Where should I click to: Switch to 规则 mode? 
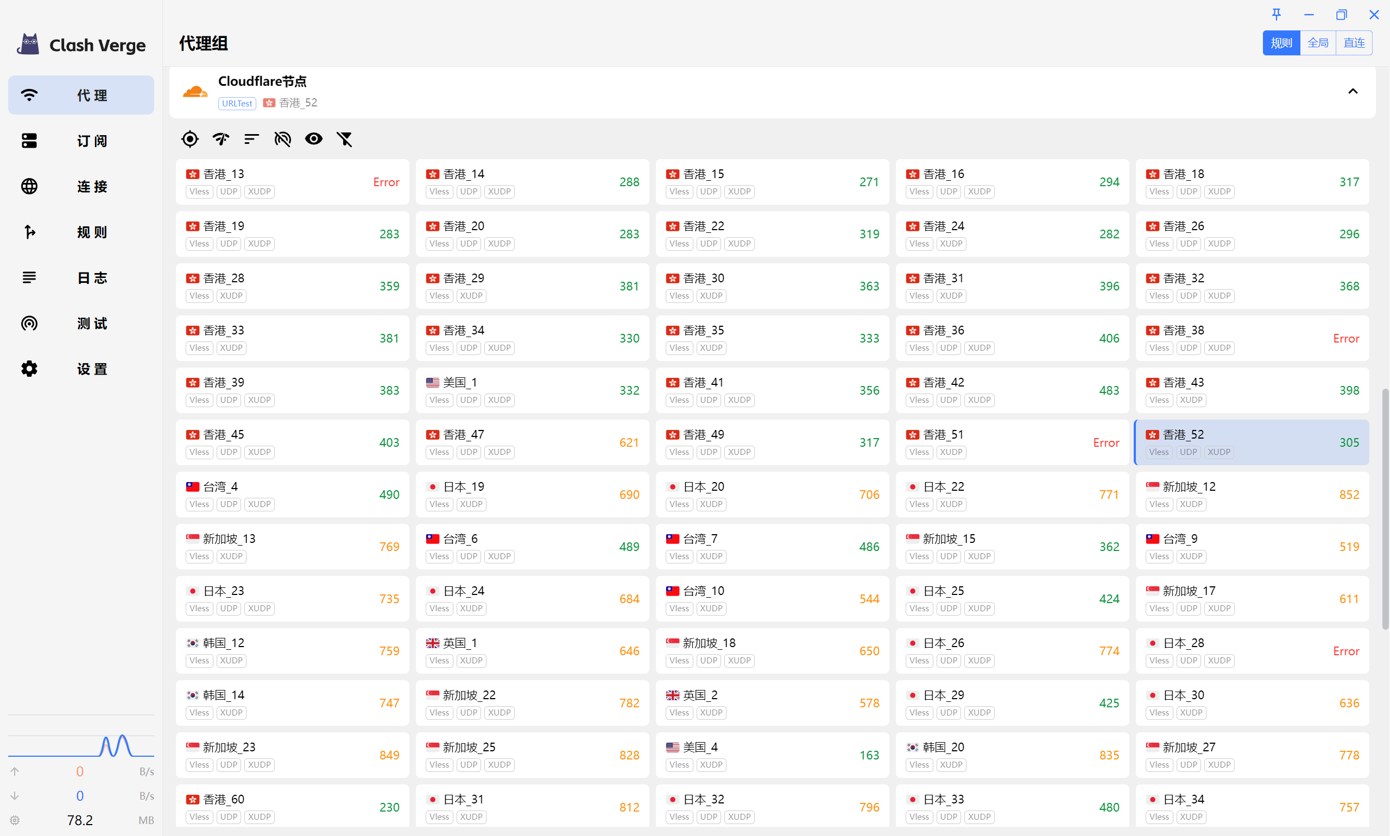click(1281, 43)
